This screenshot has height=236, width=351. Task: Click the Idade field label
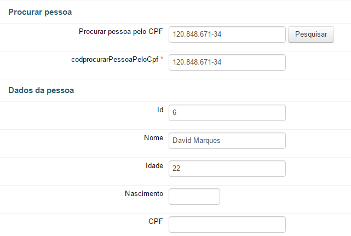click(153, 165)
